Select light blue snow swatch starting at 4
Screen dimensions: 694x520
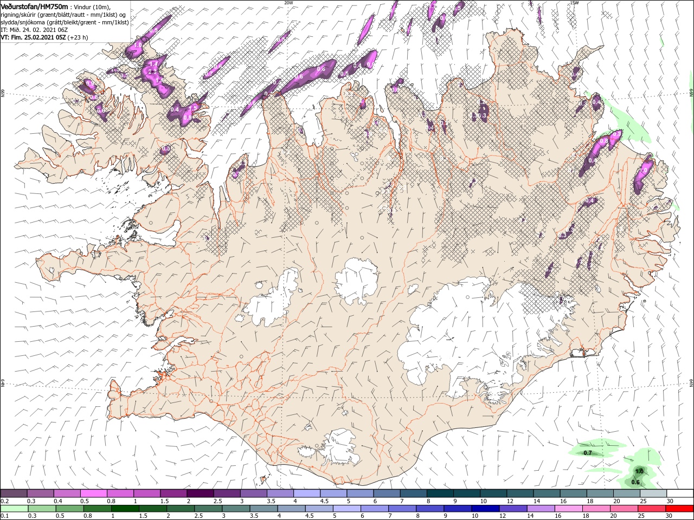(x=307, y=493)
